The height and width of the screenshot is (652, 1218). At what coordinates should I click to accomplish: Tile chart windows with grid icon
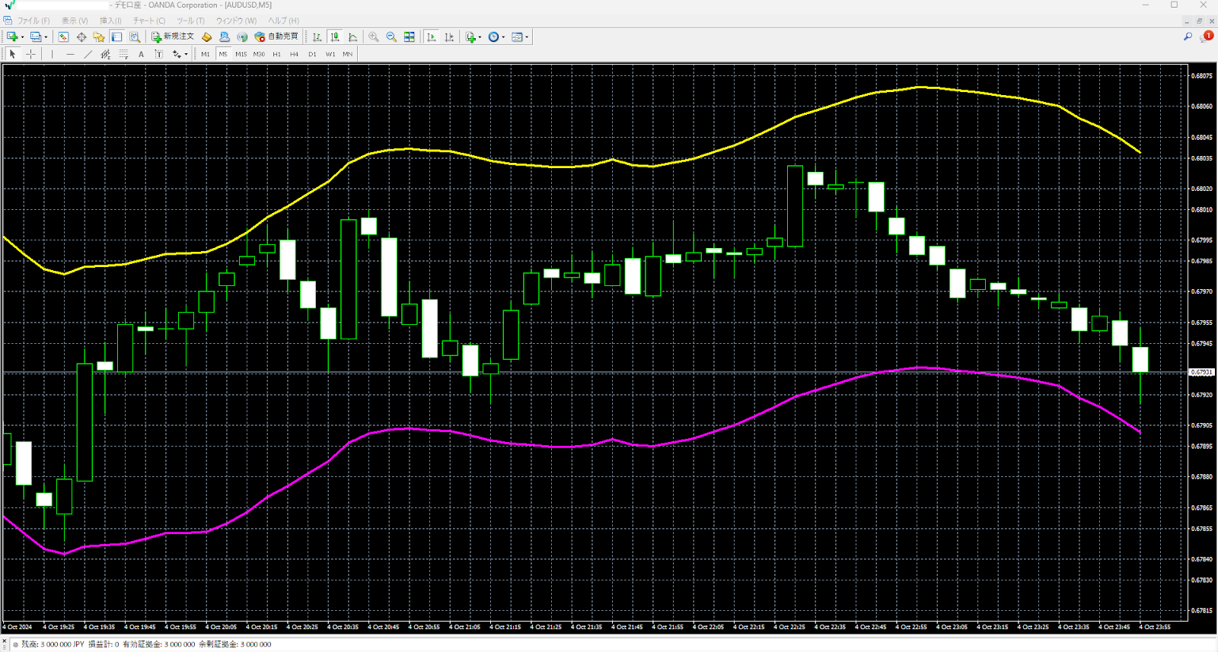(x=410, y=37)
